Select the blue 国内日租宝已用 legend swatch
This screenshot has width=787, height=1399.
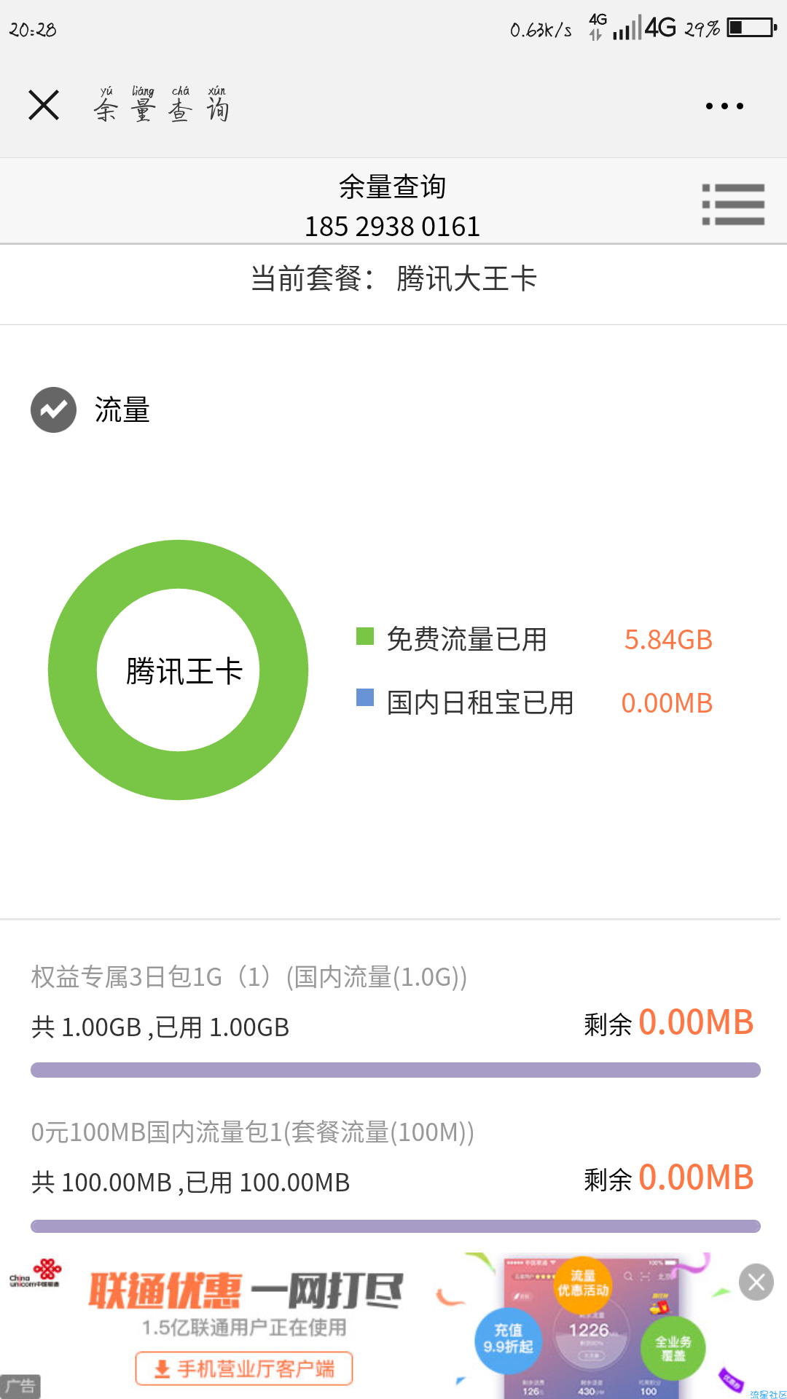[365, 697]
